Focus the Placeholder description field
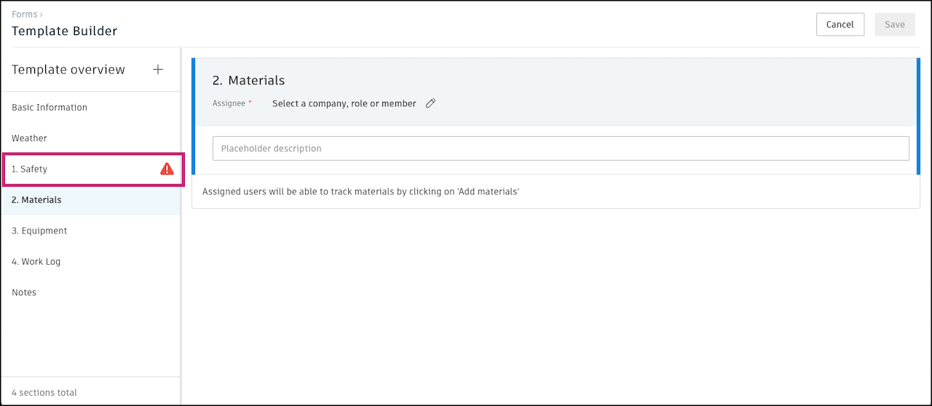The image size is (932, 406). [561, 148]
